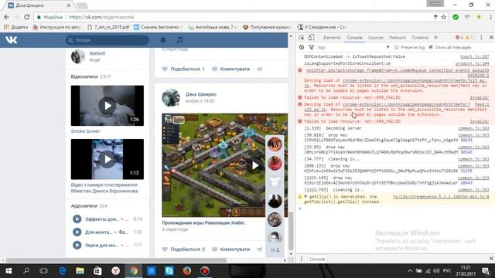Click the VK logo in header

point(12,40)
